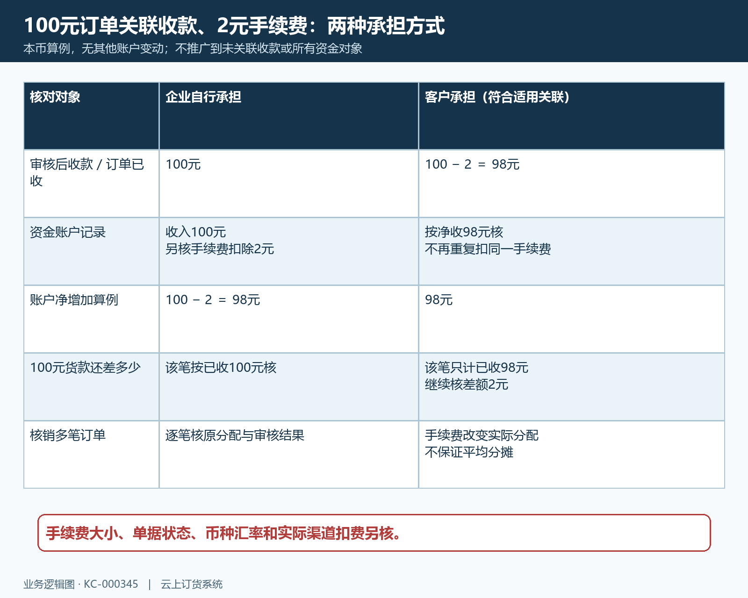Select the subtitle starting with "本币算例，无其他账户变动"
748x598 pixels.
point(193,49)
